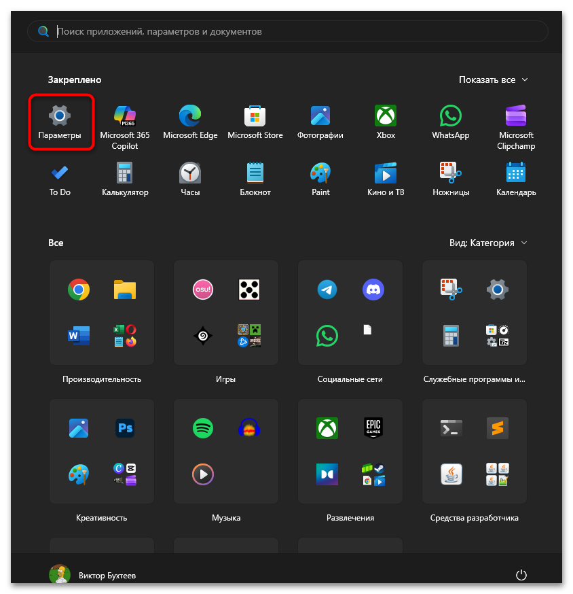The width and height of the screenshot is (573, 594).
Task: Open Discord in Социальные сети
Action: tap(373, 290)
